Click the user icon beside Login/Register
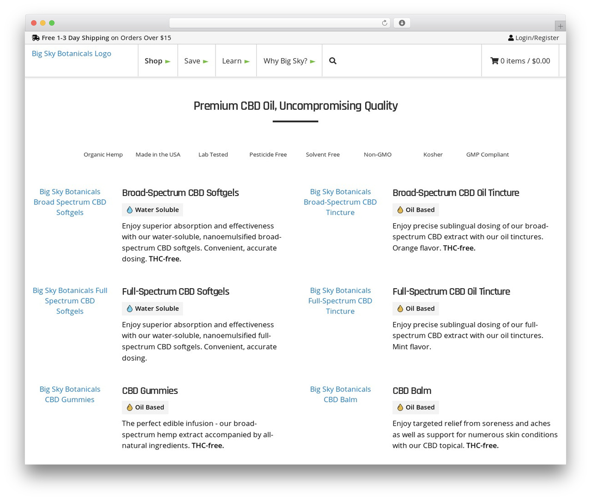 (x=511, y=38)
